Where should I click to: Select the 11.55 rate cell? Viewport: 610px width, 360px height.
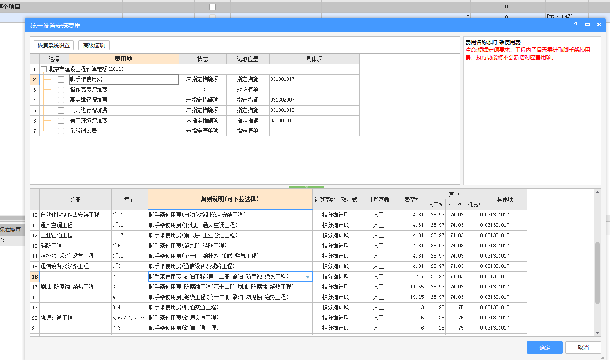coord(411,287)
